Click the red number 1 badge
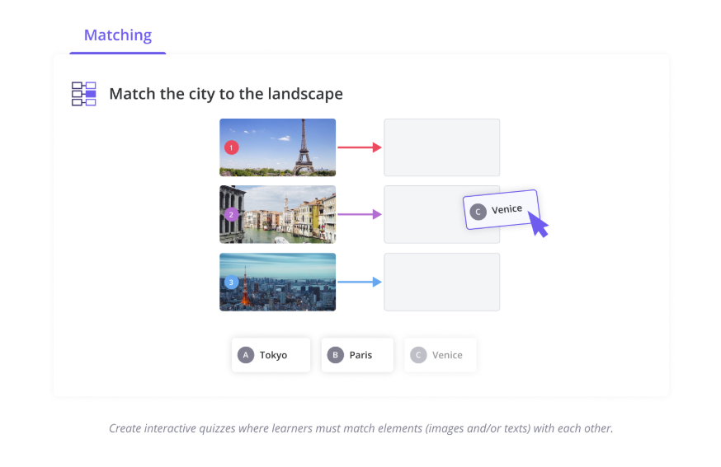 pyautogui.click(x=231, y=148)
